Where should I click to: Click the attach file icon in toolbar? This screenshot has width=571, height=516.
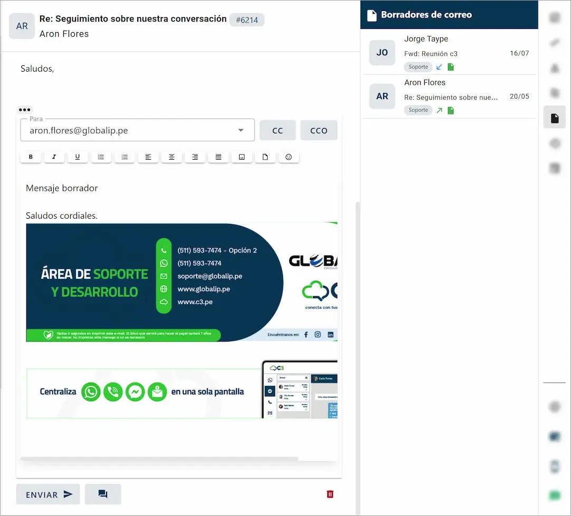coord(265,157)
